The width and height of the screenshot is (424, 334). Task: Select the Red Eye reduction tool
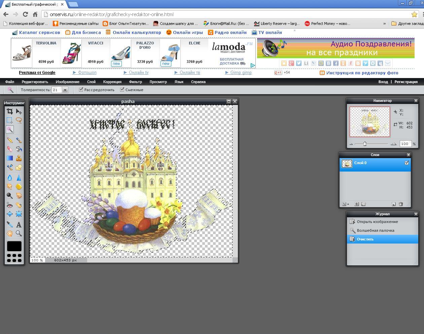coord(10,205)
